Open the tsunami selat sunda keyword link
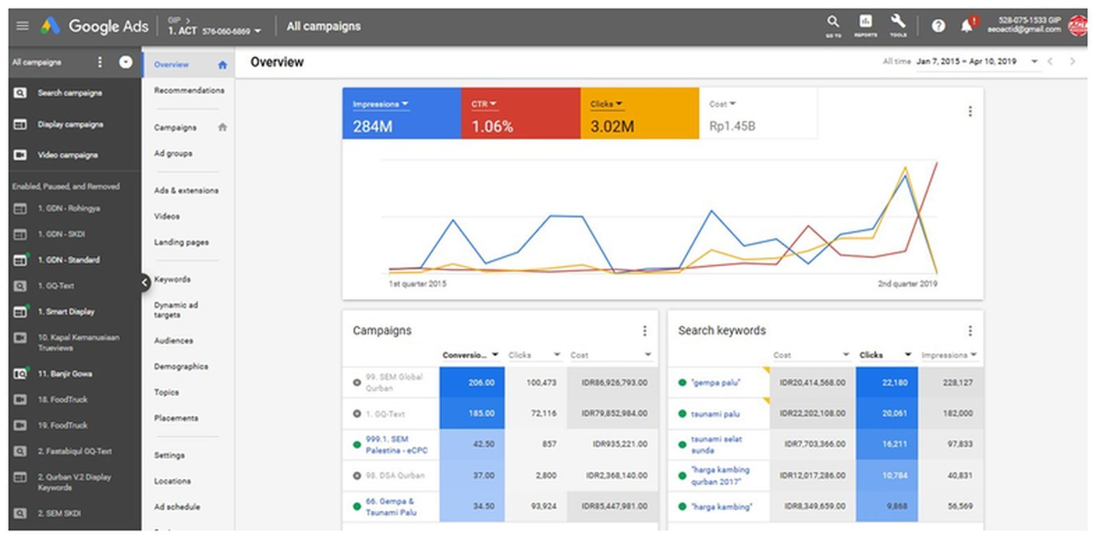 coord(716,445)
